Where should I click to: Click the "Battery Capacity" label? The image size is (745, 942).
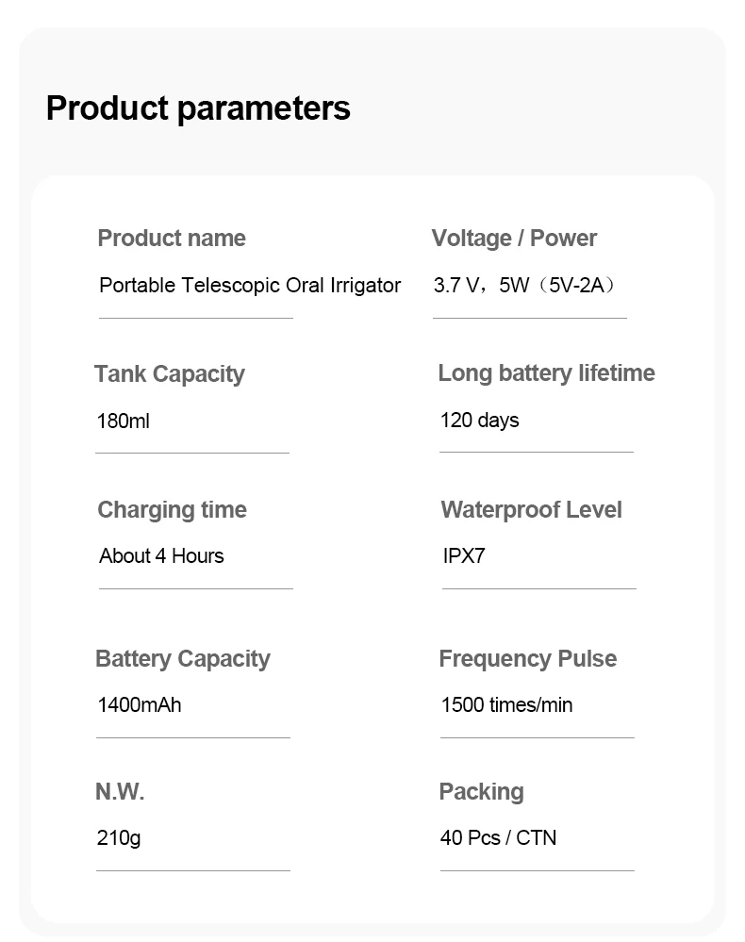coord(182,659)
